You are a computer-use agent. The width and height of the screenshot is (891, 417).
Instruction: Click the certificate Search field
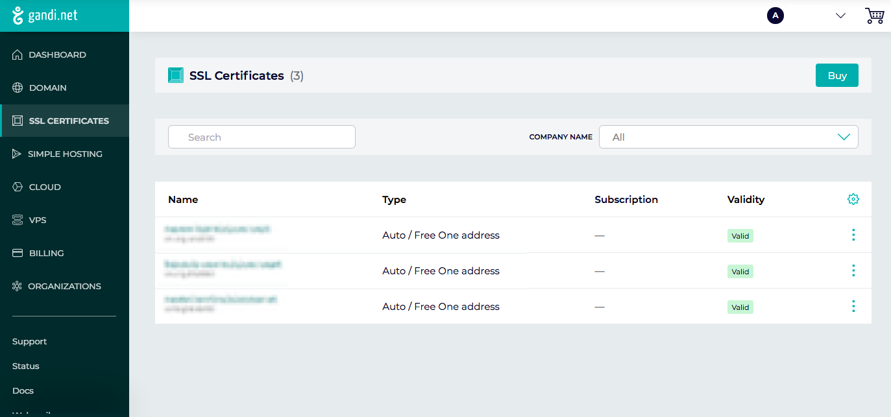tap(262, 137)
